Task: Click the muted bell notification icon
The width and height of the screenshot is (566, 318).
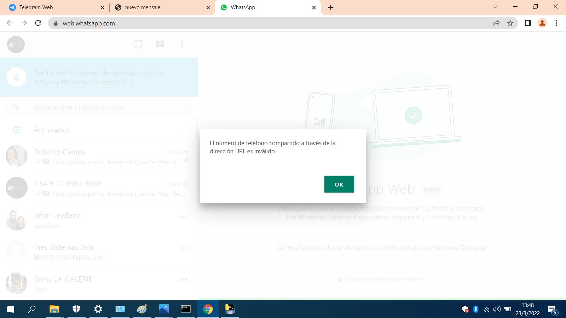Action: 16,77
